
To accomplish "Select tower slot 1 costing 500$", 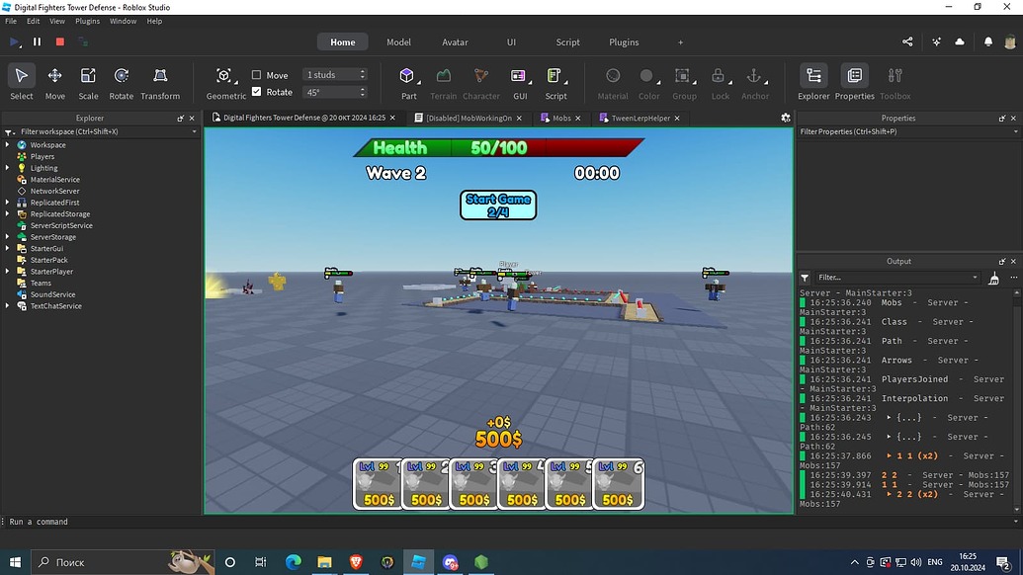I will click(378, 484).
